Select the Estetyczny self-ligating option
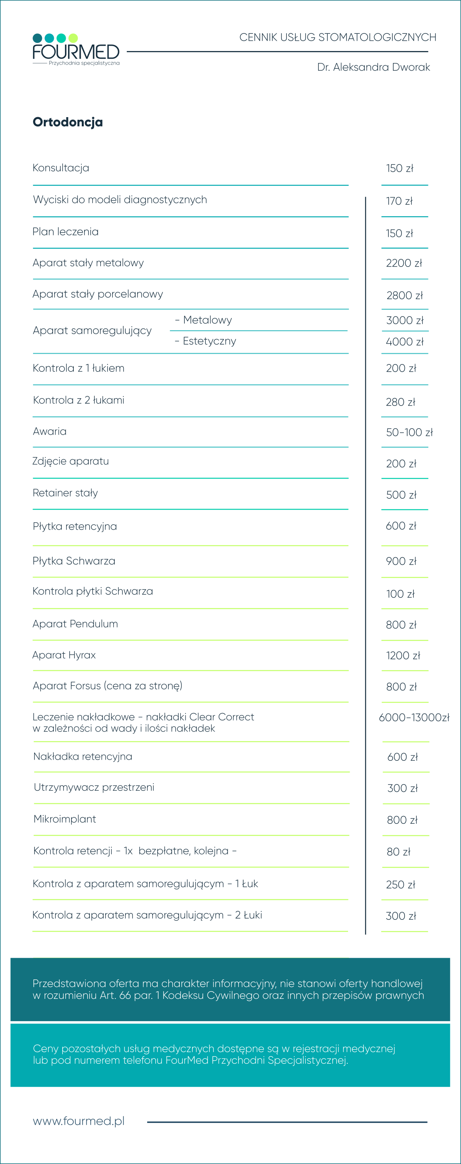461x1164 pixels. point(206,341)
